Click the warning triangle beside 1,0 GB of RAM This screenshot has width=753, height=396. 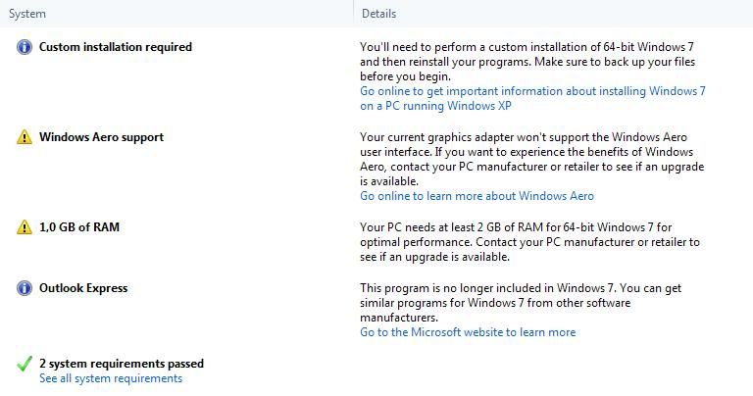(25, 227)
